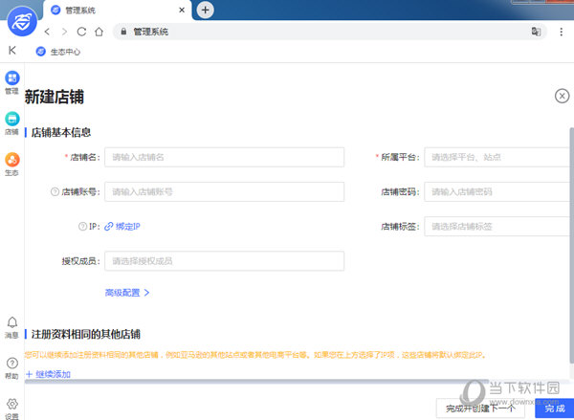The height and width of the screenshot is (420, 574).
Task: Open 消息 notifications bell
Action: (x=12, y=324)
